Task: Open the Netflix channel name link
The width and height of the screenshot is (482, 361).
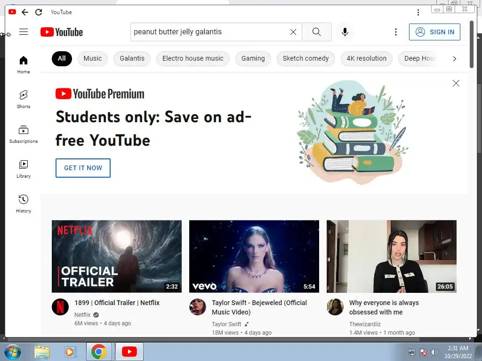Action: (82, 314)
